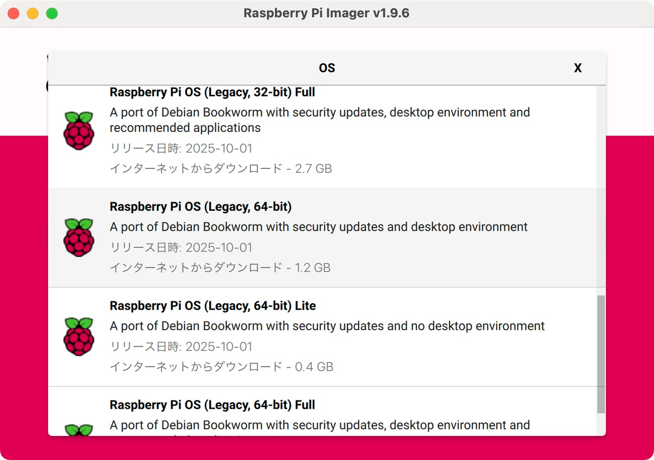
Task: Click 'インターネットからダウンロード - 1.2 GB' text
Action: click(220, 268)
